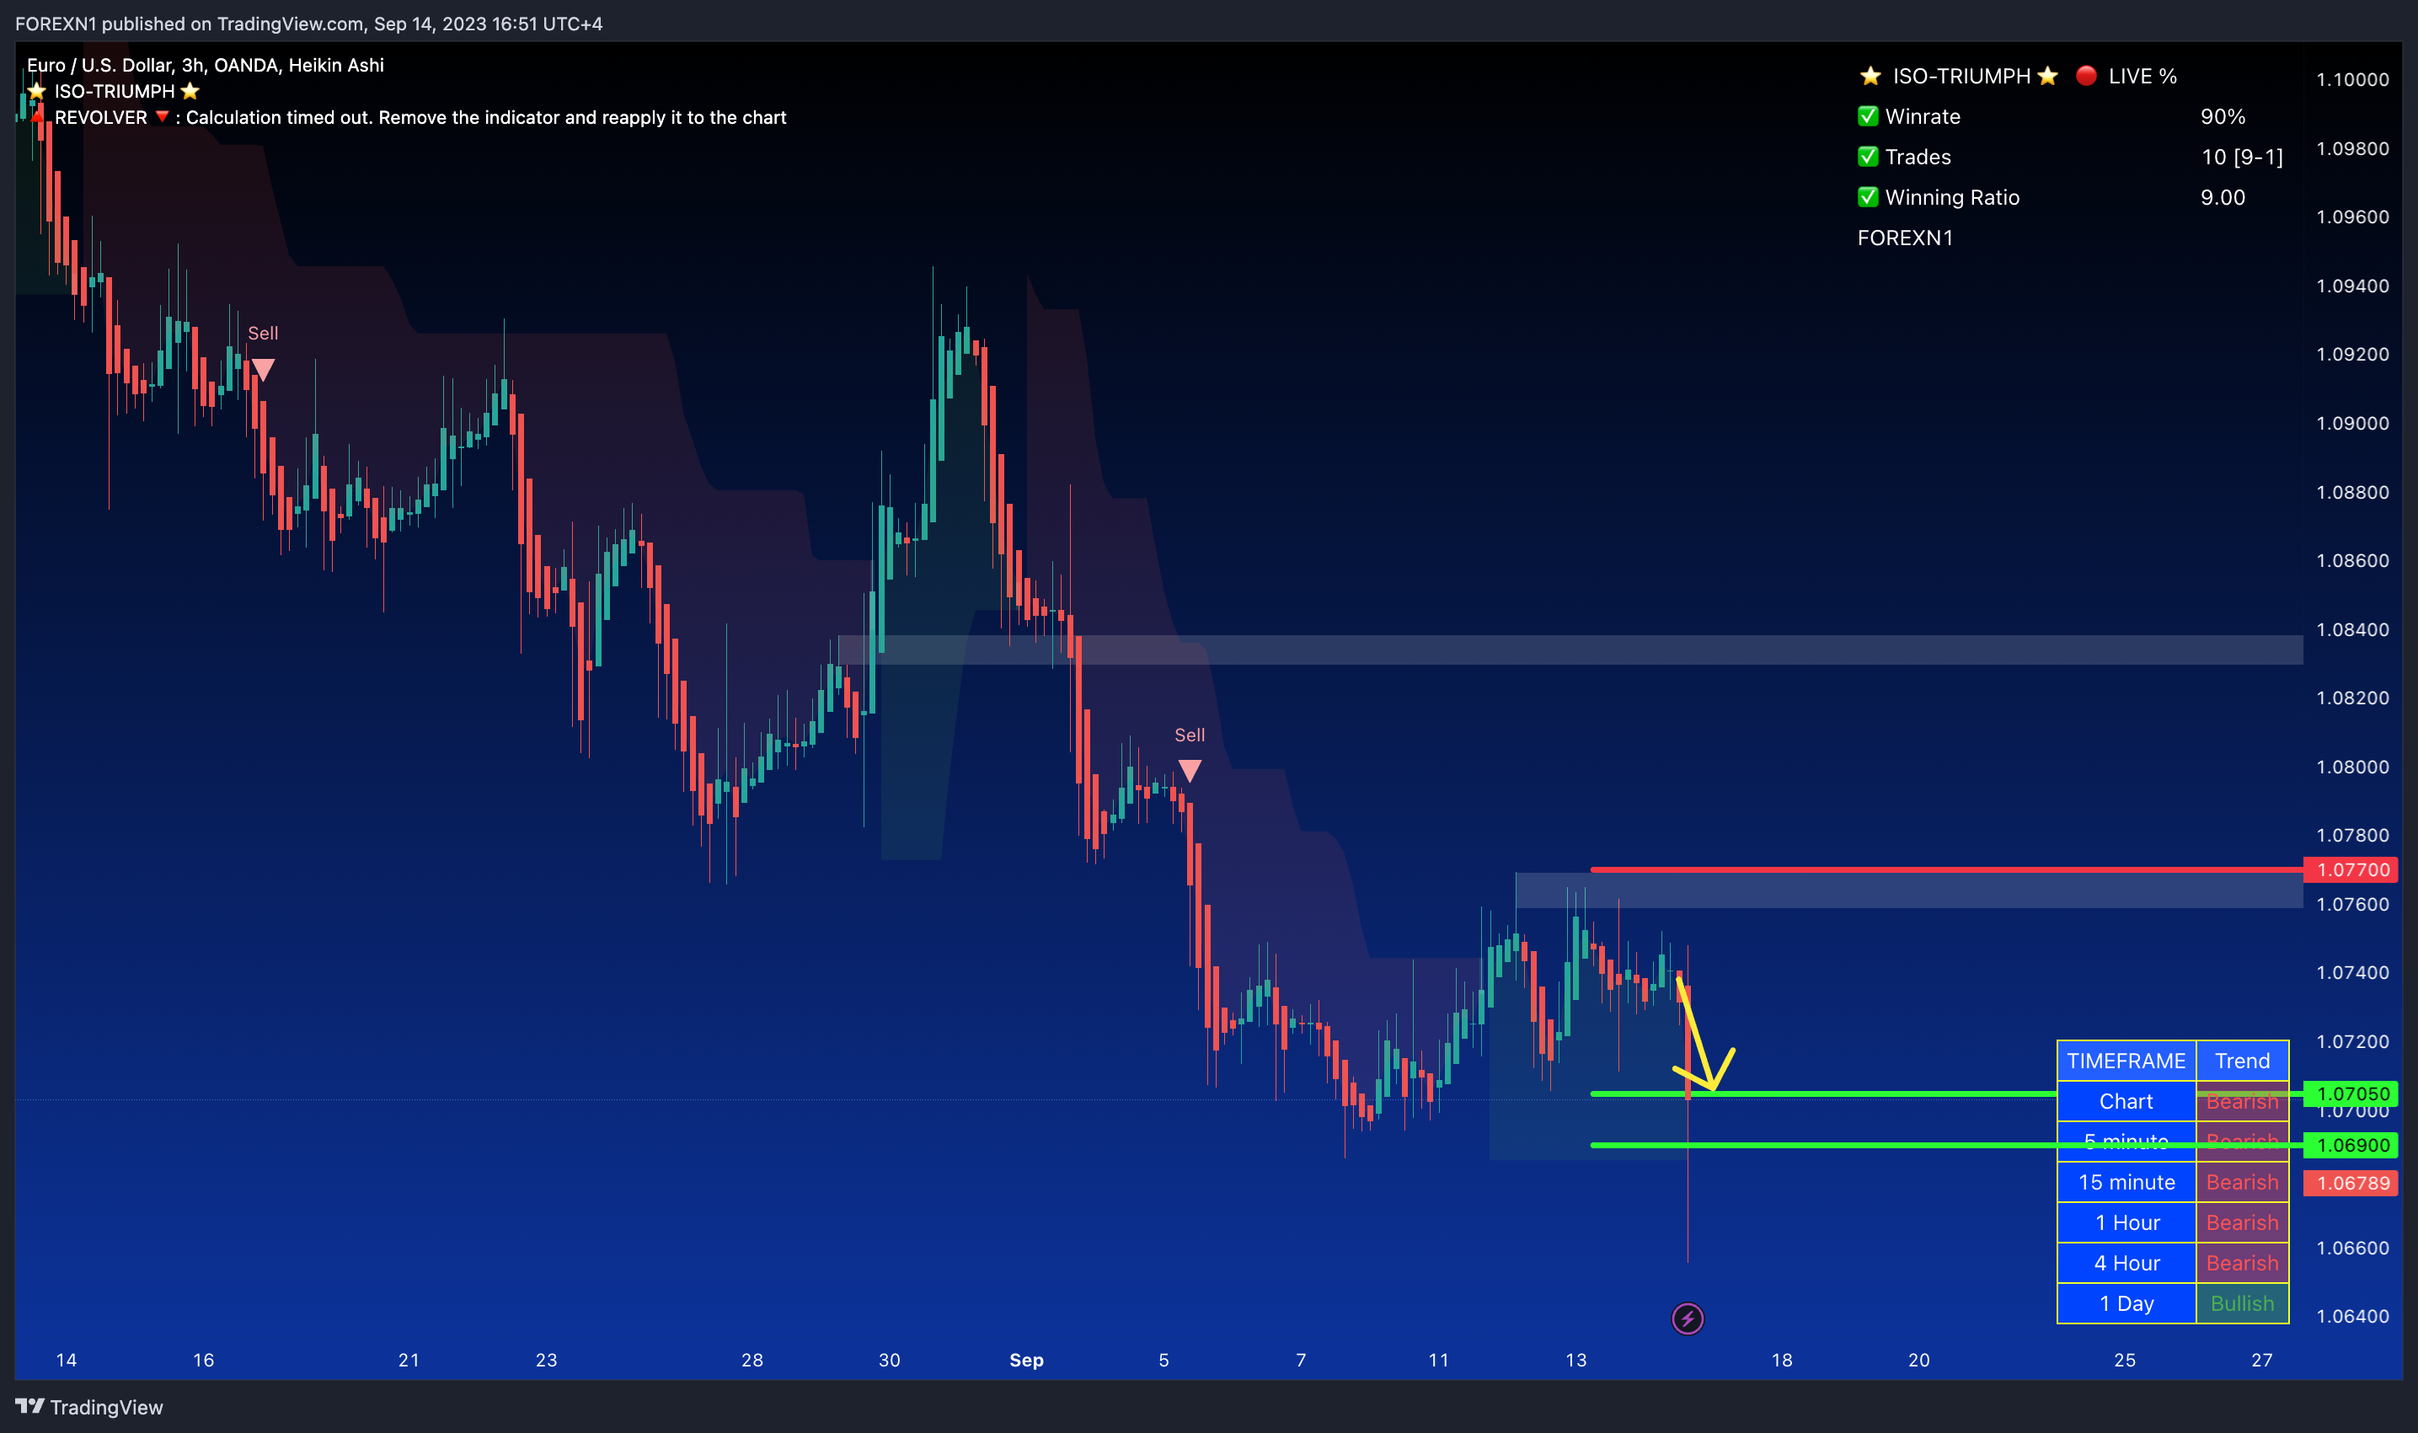
Task: Click the Bullish trend cell
Action: tap(2242, 1303)
